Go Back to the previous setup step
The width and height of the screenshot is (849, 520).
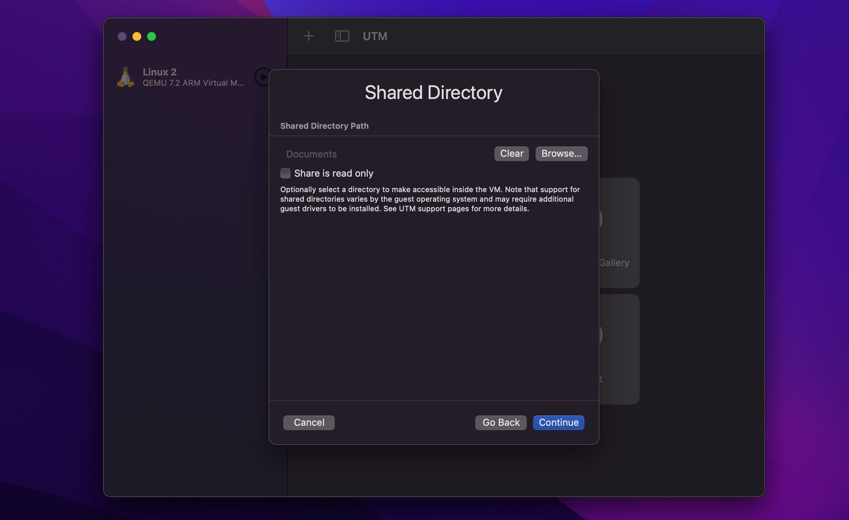[x=500, y=422]
